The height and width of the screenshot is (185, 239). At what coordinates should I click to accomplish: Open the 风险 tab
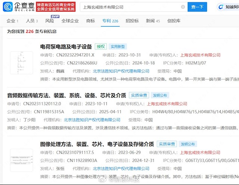(50, 21)
